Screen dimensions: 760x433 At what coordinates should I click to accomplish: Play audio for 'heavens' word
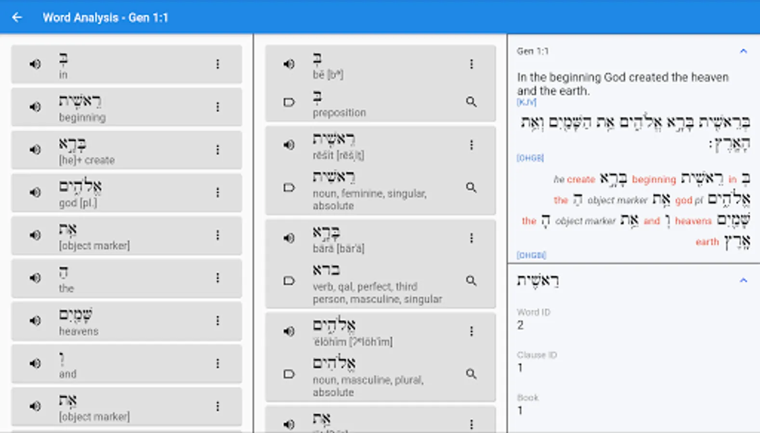[x=35, y=320]
